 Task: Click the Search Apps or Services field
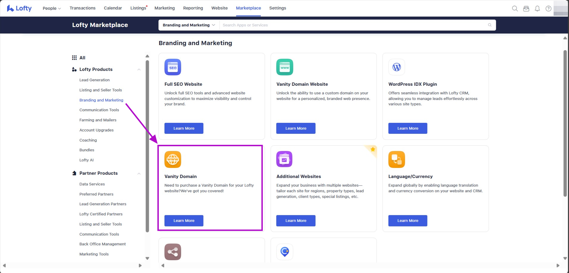[354, 25]
